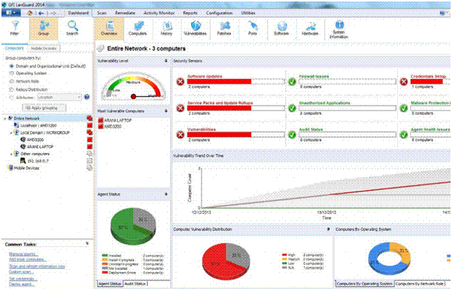Open the Computers dashboard view

point(137,28)
